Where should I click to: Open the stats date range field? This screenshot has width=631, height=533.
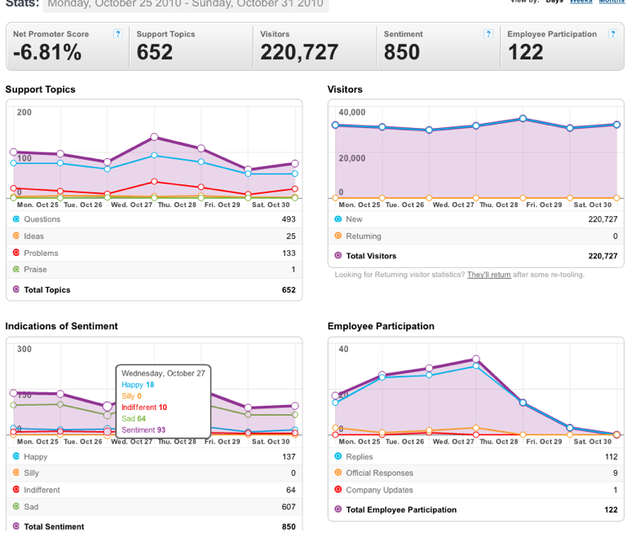click(186, 5)
